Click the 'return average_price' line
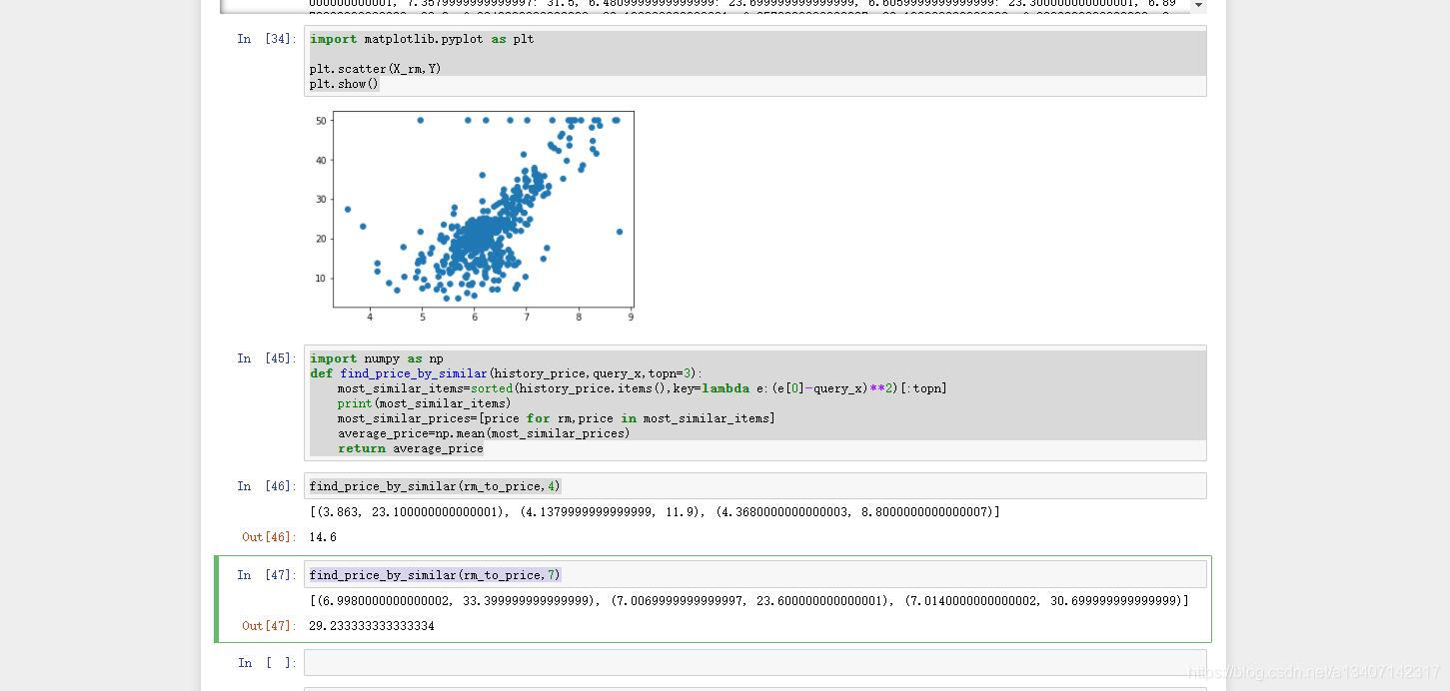1450x691 pixels. pyautogui.click(x=411, y=448)
